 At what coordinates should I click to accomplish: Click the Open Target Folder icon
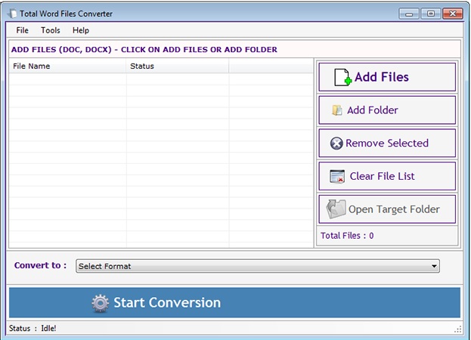[336, 209]
